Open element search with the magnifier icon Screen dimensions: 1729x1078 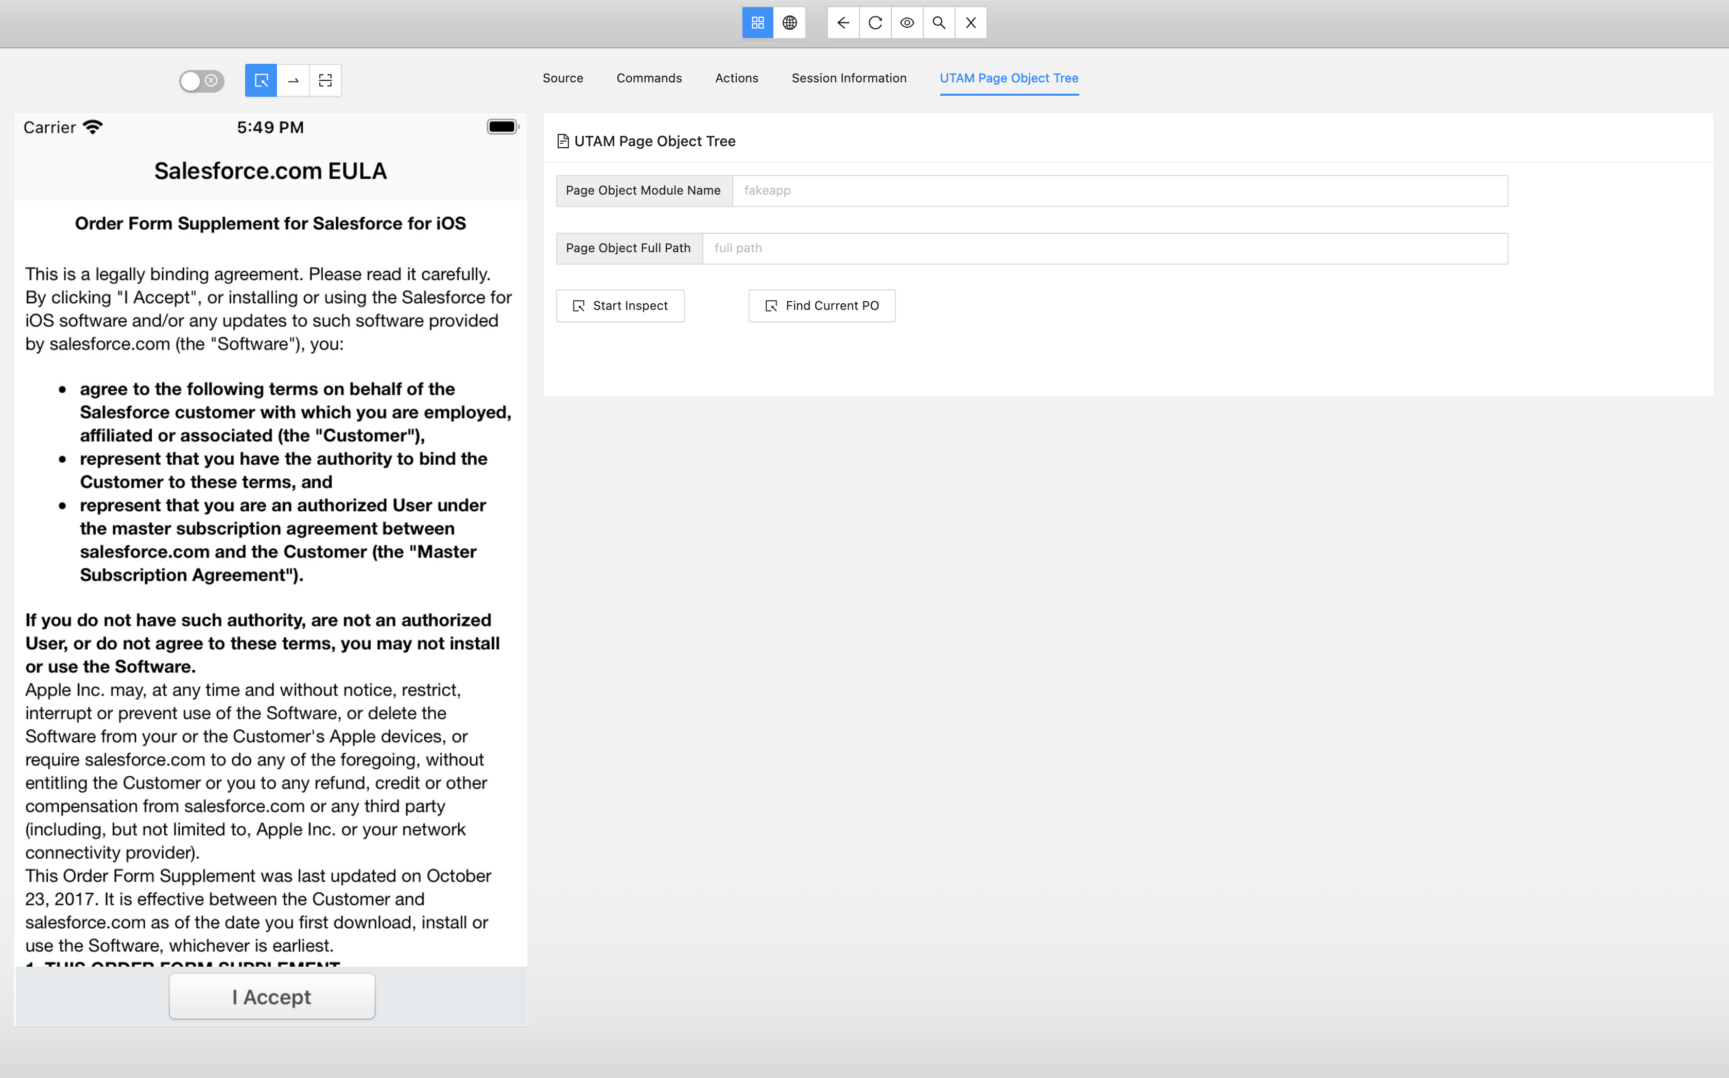938,23
